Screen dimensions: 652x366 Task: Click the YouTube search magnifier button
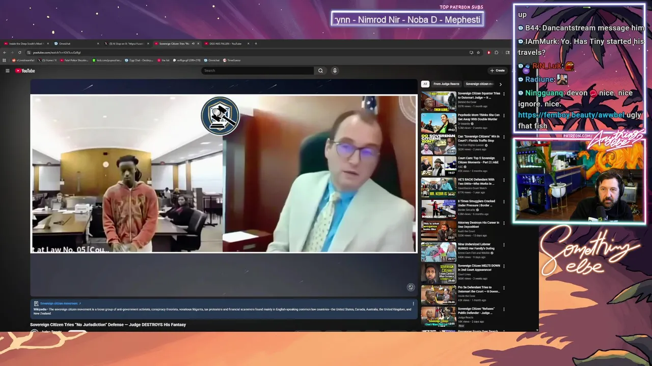[x=320, y=71]
